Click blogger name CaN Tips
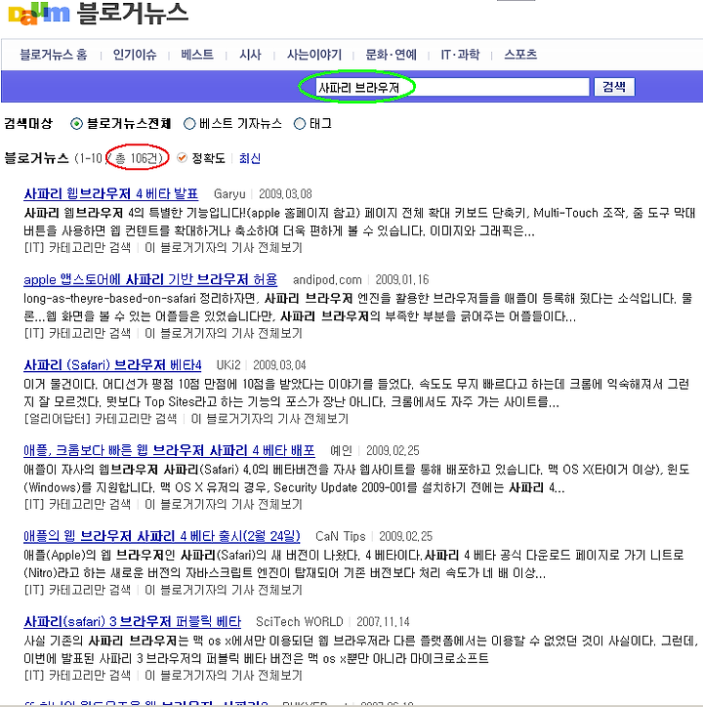This screenshot has width=703, height=707. click(341, 536)
